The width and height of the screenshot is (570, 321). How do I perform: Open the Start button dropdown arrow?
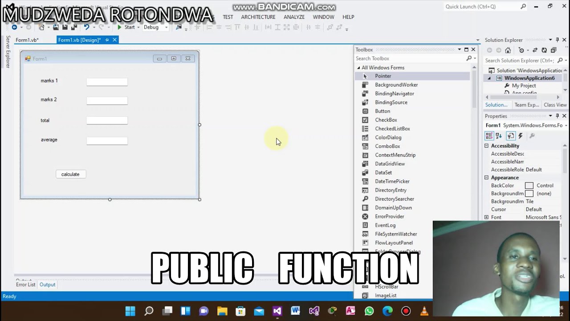138,27
